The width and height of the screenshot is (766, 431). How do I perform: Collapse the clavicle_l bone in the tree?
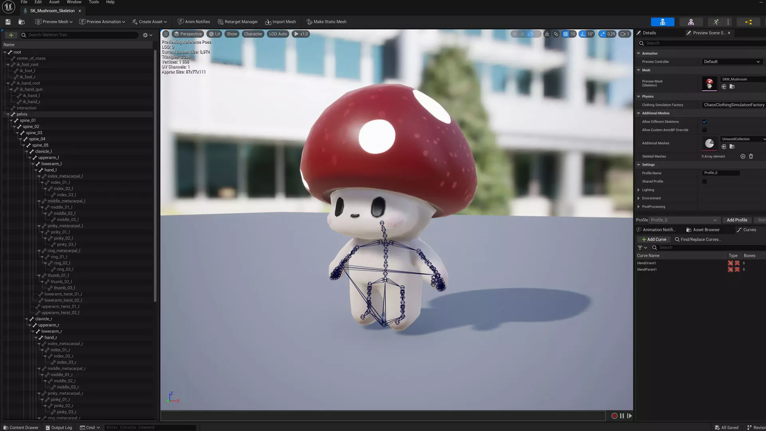[27, 152]
